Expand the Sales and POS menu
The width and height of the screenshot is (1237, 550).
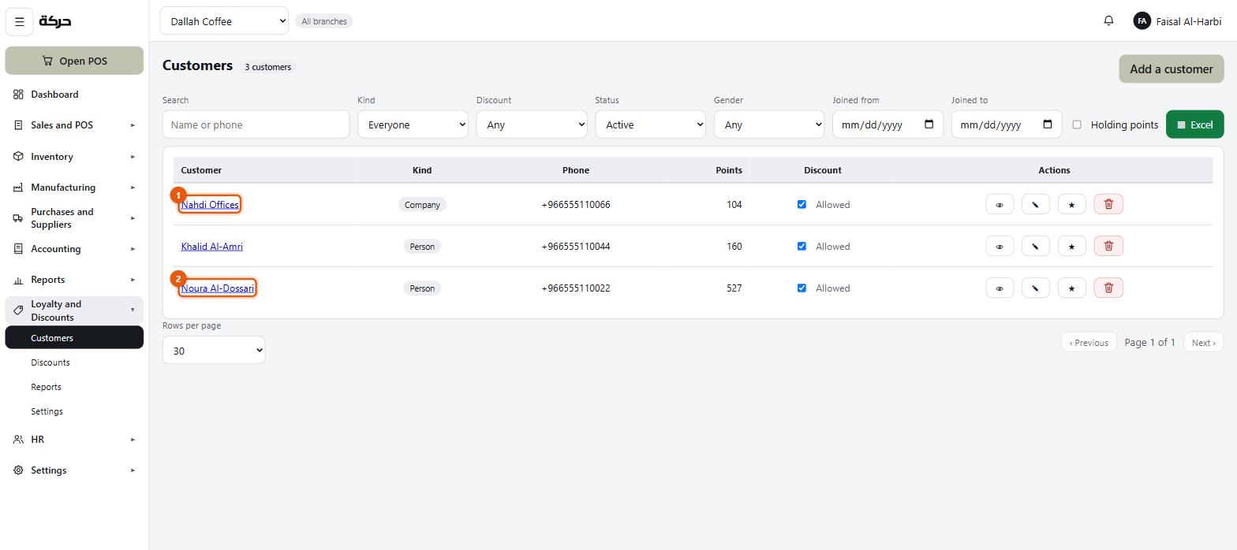click(x=74, y=125)
